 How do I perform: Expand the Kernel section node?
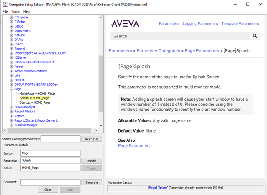click(11, 67)
